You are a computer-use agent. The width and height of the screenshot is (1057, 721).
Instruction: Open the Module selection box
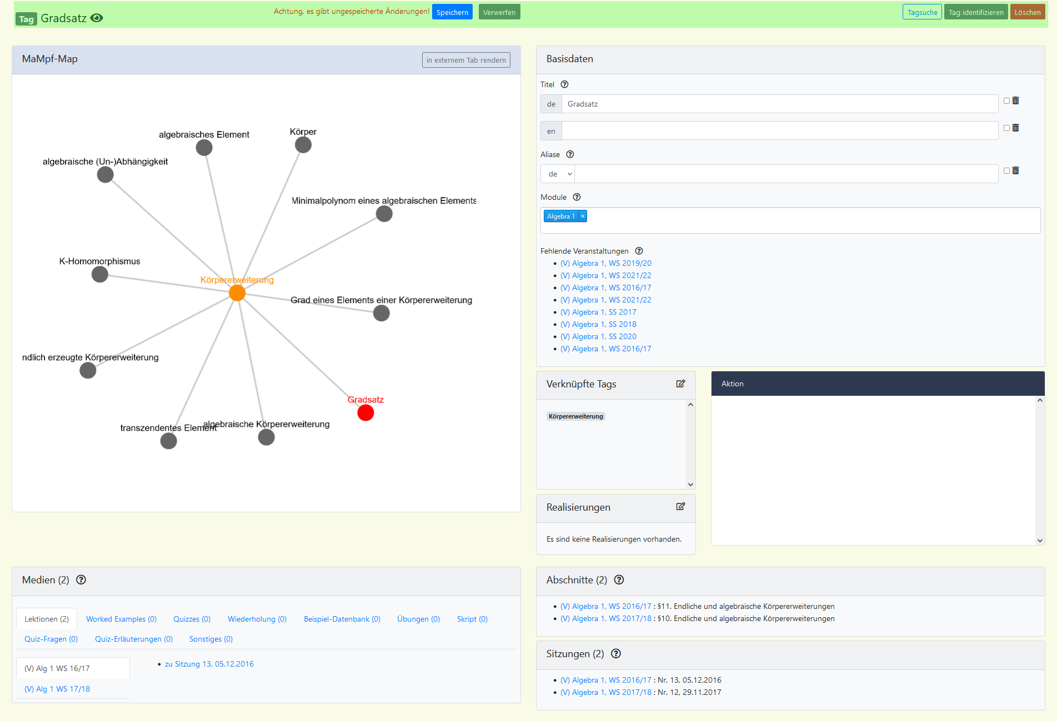790,220
